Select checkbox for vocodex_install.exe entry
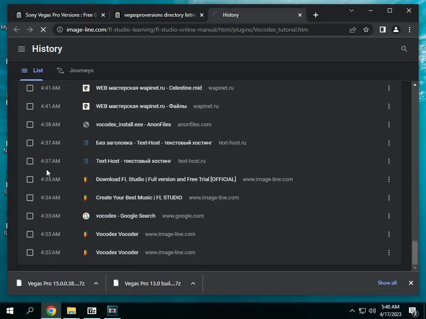Viewport: 426px width, 319px height. tap(30, 125)
